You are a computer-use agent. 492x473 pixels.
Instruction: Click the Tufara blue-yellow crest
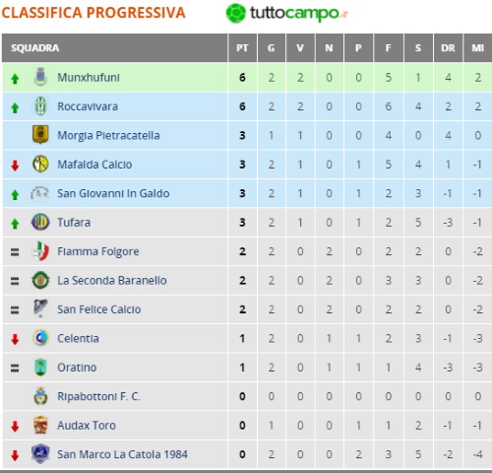click(x=40, y=222)
